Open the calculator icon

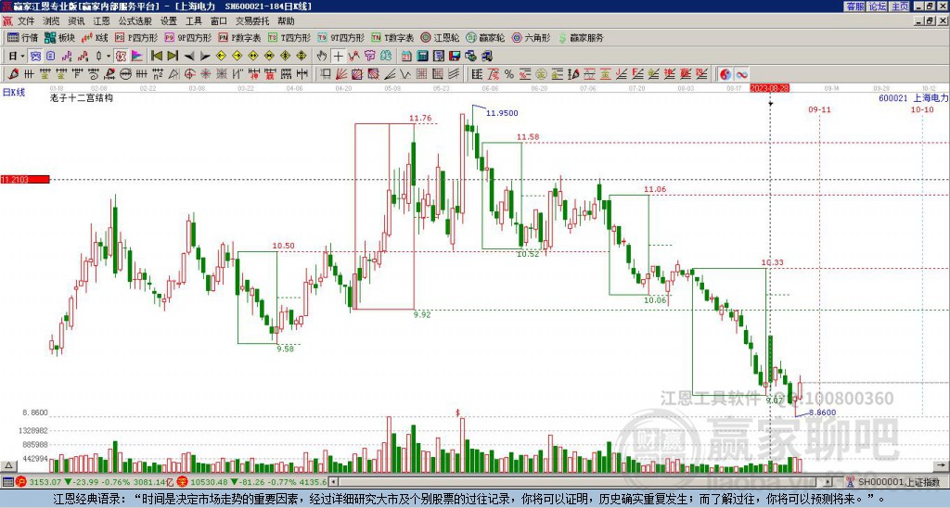pos(422,56)
